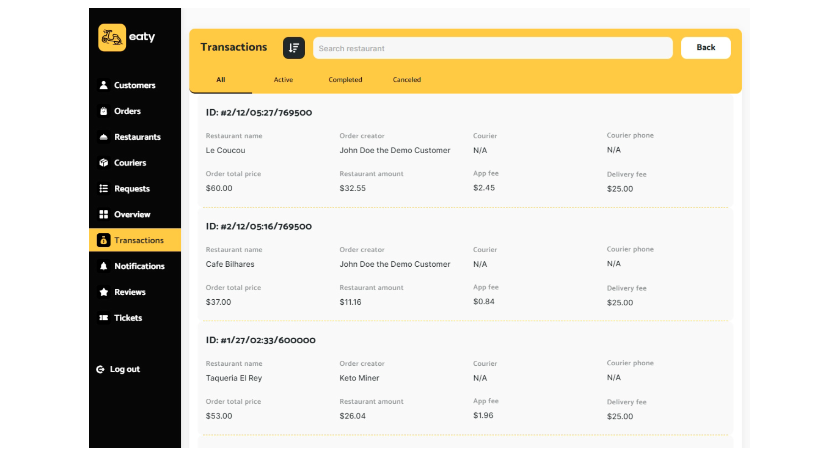Show the Canceled transactions tab

407,80
